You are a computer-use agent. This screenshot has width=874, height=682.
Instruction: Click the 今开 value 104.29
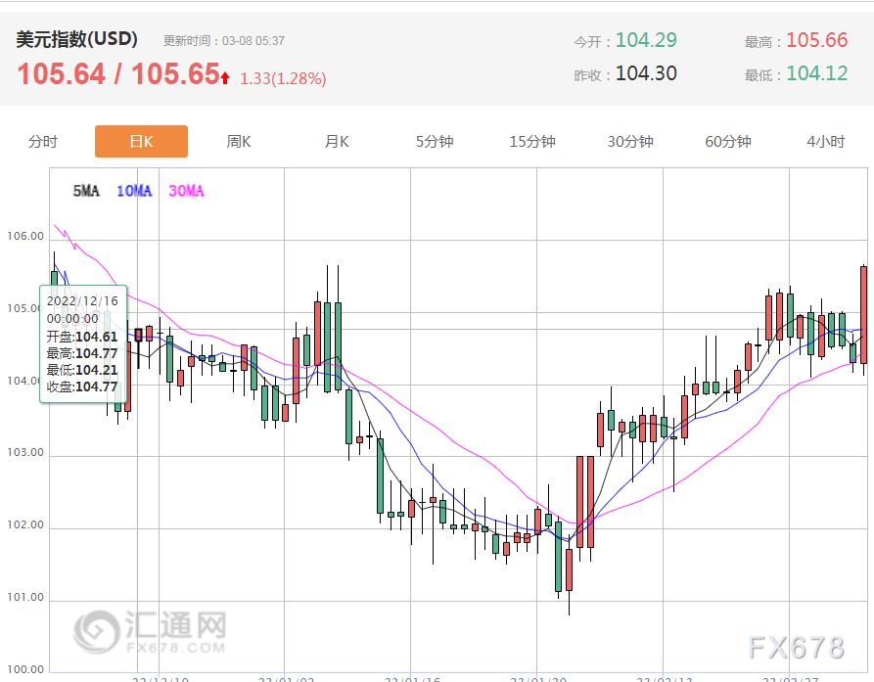646,40
